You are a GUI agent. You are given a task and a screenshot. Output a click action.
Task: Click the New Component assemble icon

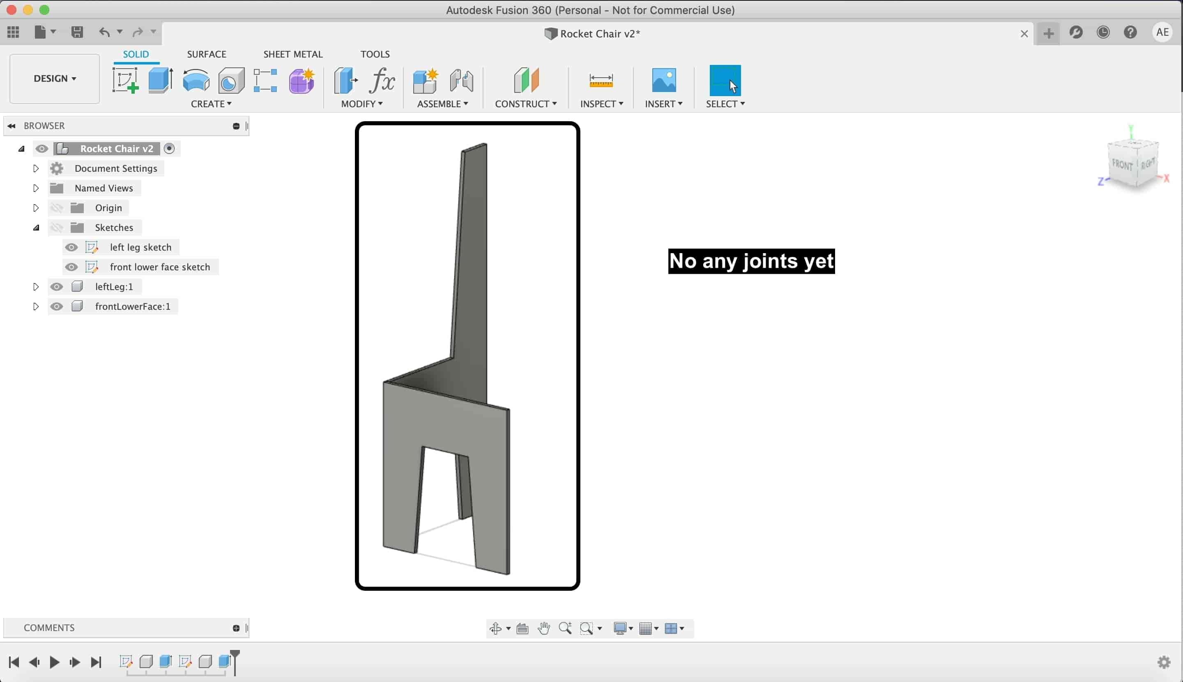pyautogui.click(x=425, y=80)
